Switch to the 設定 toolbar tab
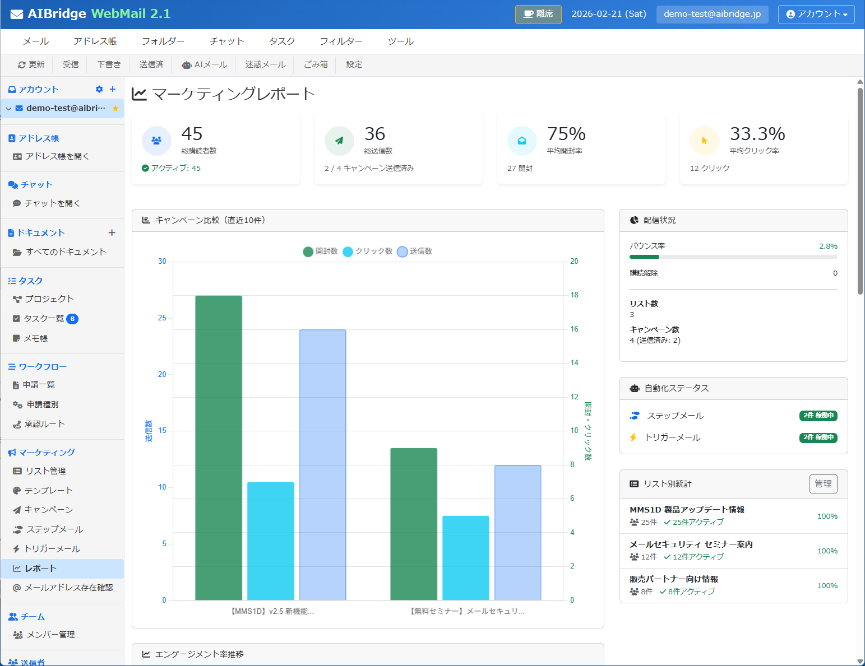Screen dimensions: 865x666 [x=354, y=64]
